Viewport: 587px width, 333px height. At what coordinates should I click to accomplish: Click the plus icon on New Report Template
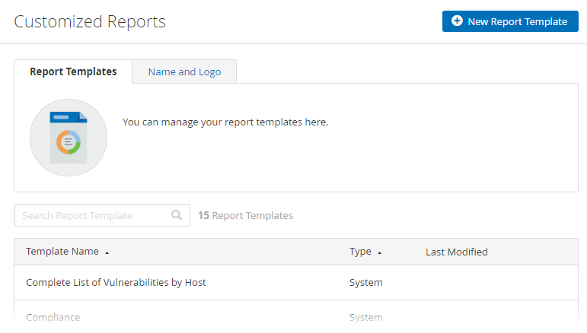457,21
